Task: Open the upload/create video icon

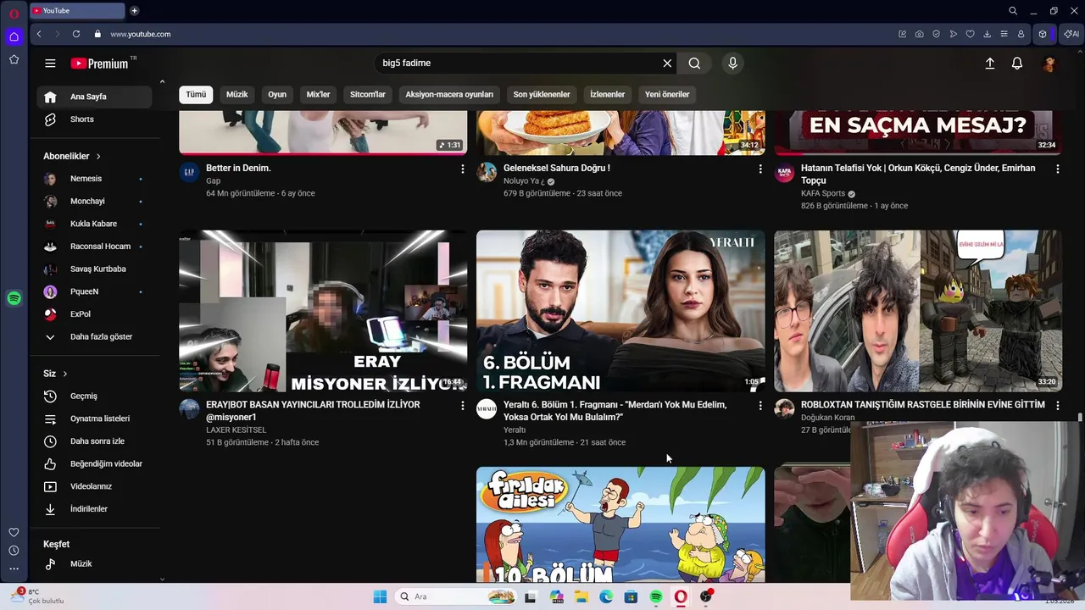Action: pyautogui.click(x=989, y=64)
